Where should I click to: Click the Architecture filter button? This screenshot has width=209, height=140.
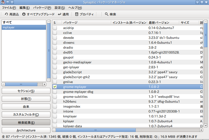[x=26, y=130]
